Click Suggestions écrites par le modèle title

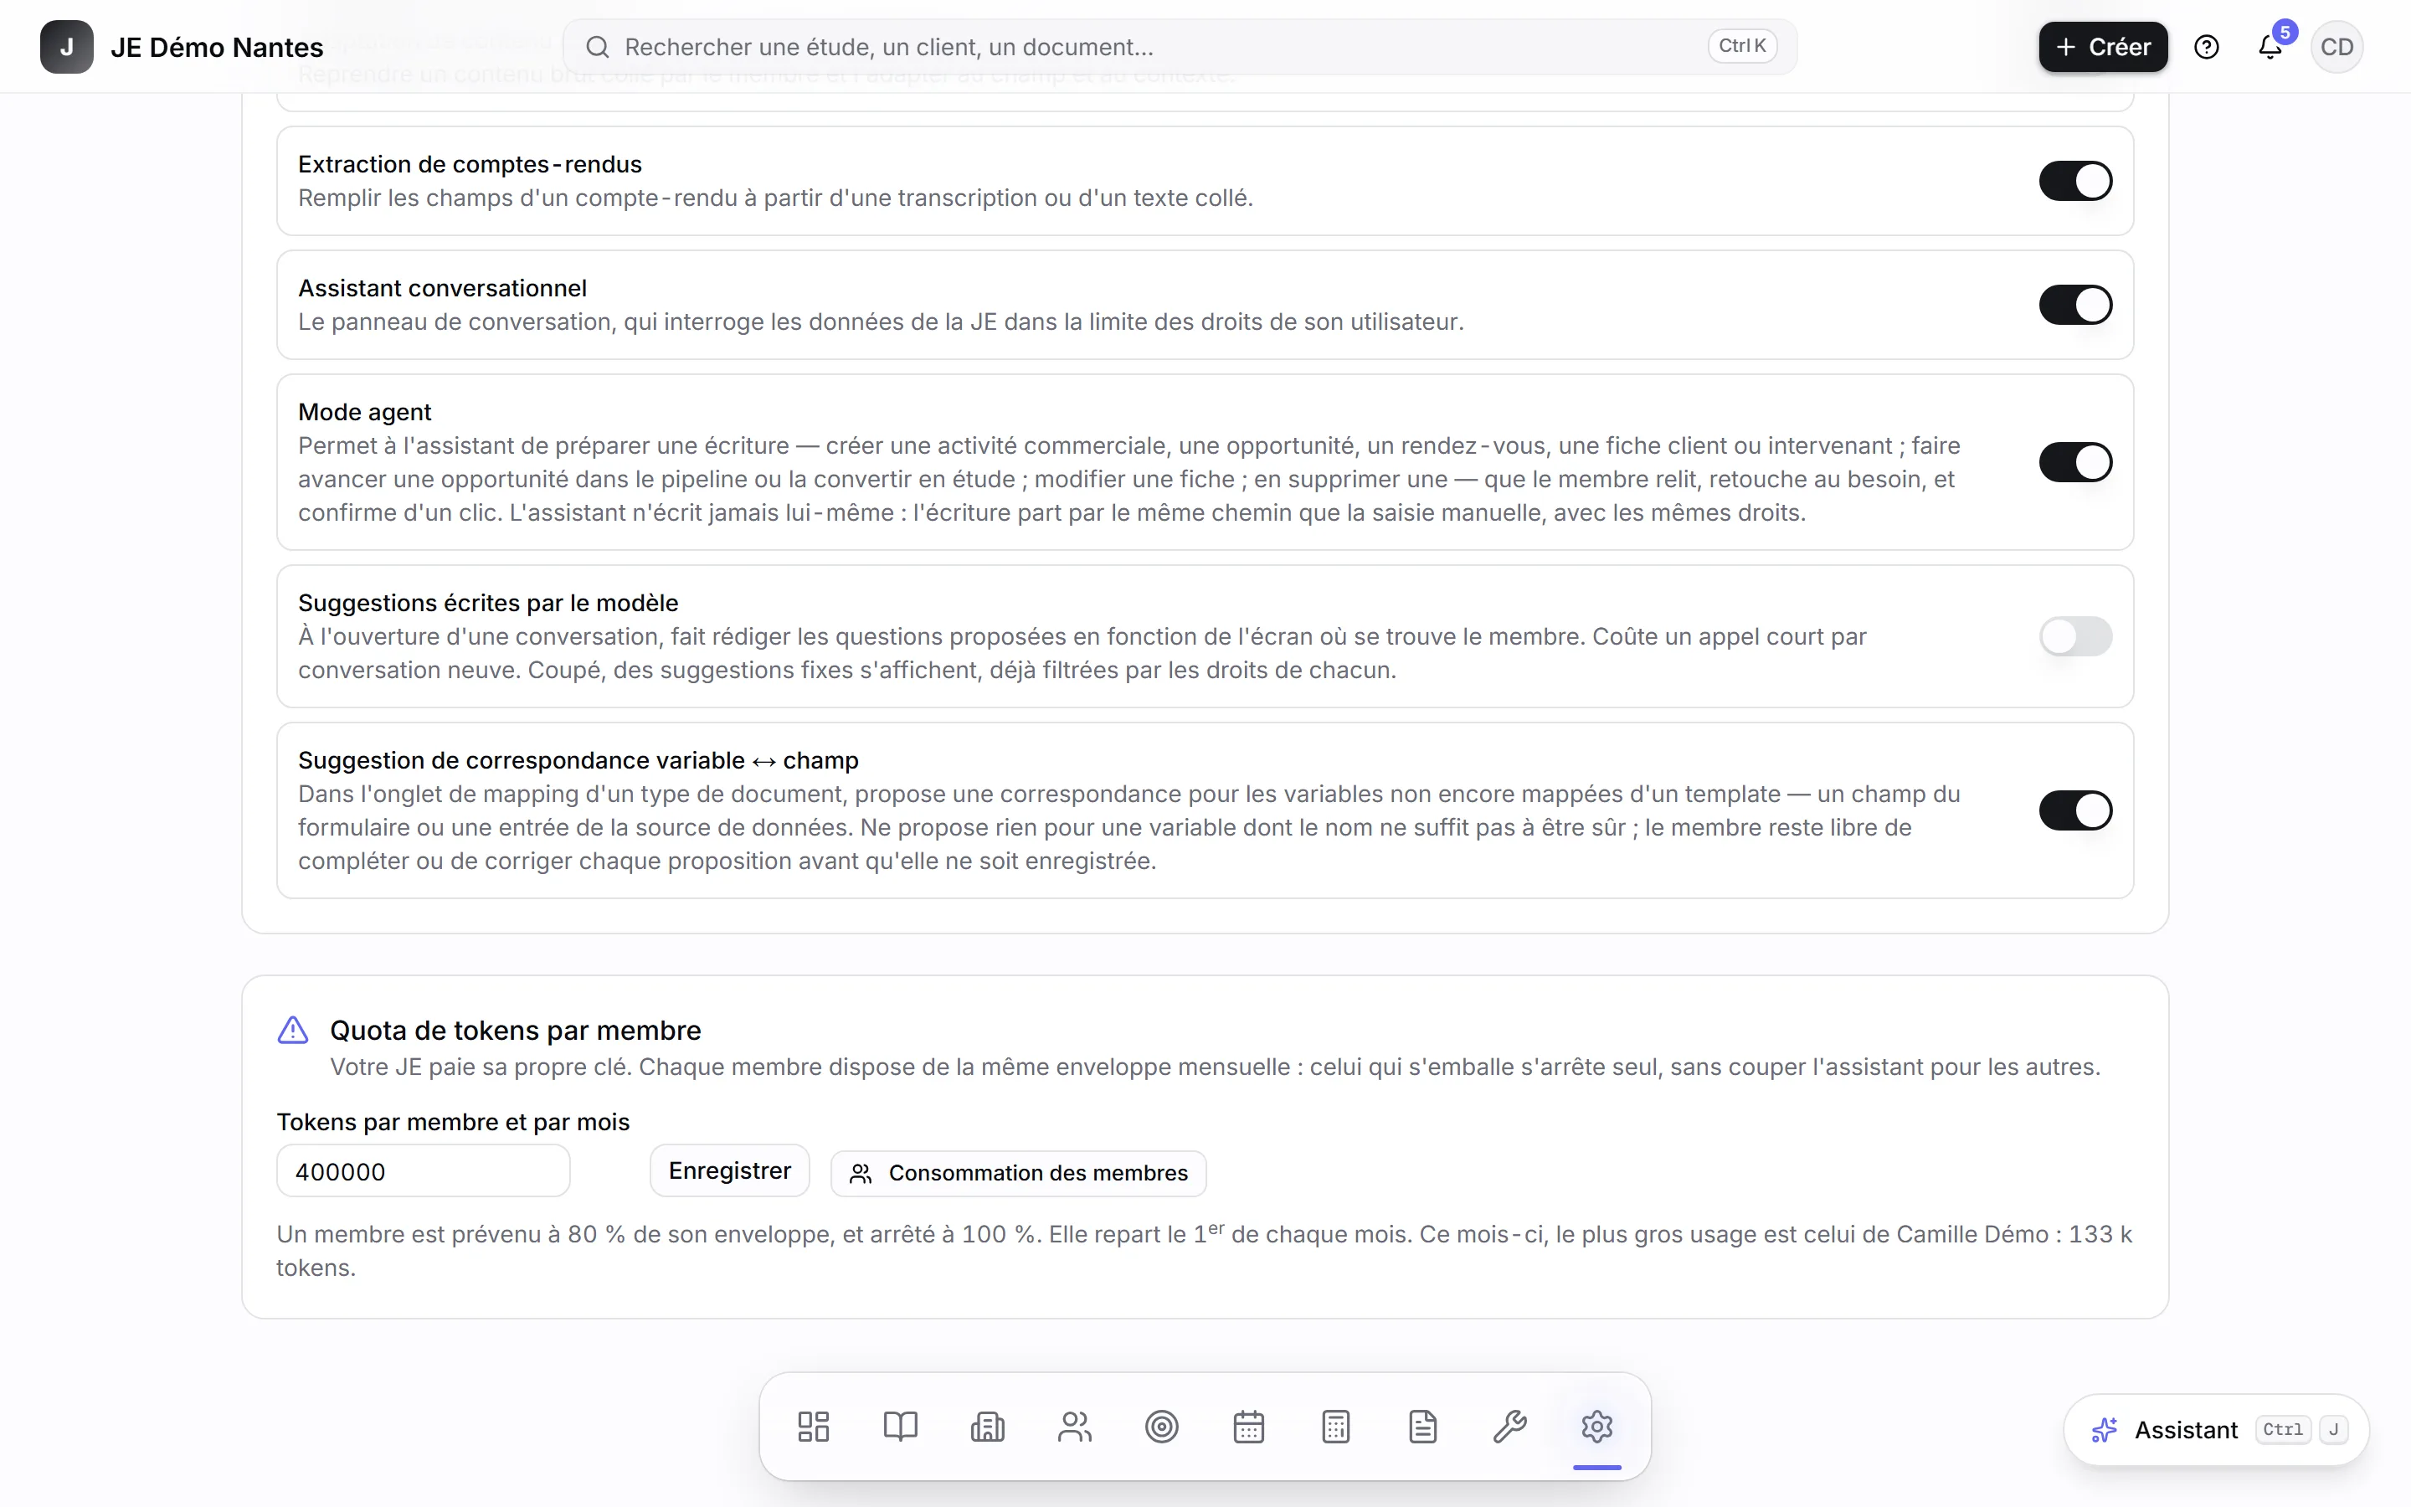coord(488,603)
